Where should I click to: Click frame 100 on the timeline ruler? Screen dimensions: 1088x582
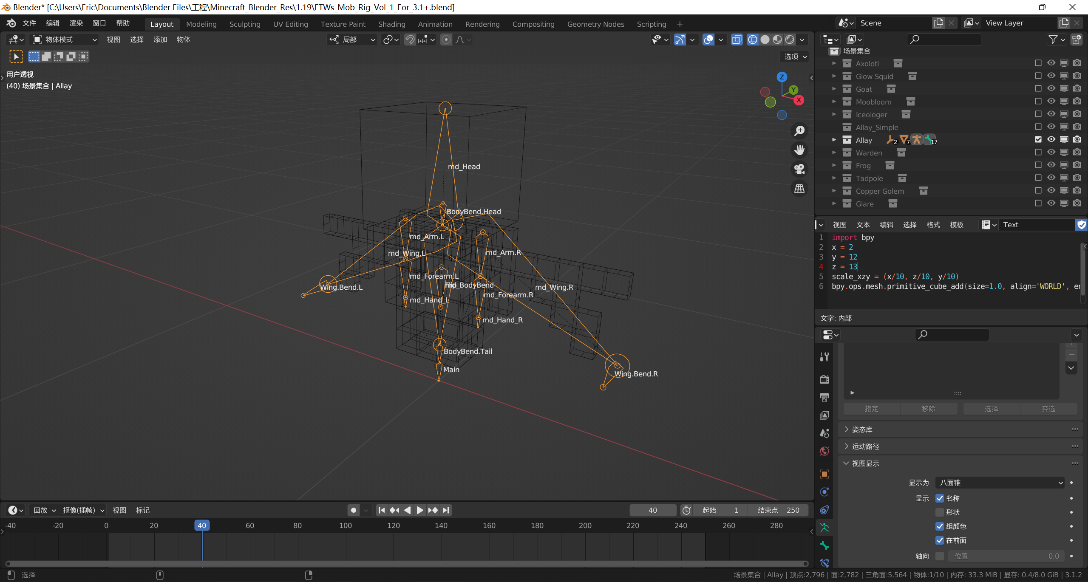346,525
